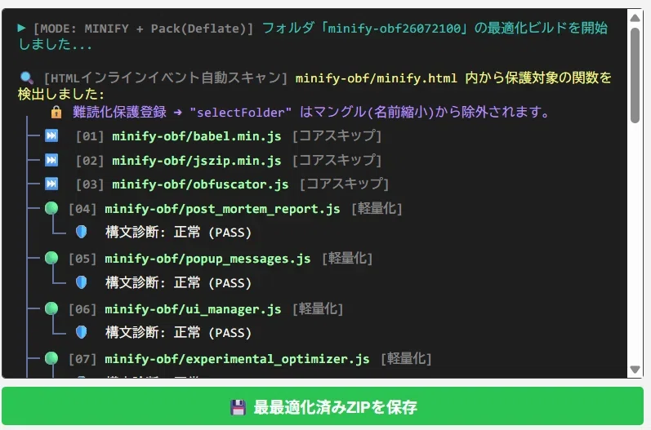Click [コアスキップ] tag next to obfuscator.js
Screen dimensions: 651x430
344,184
